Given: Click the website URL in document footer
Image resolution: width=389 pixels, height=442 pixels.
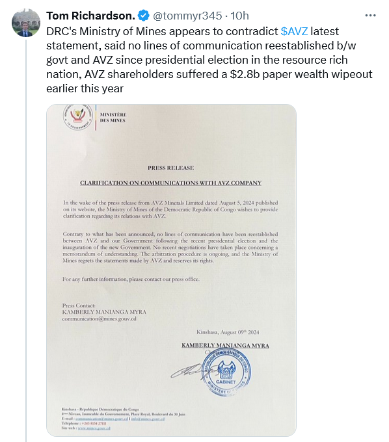Looking at the screenshot, I should click(94, 428).
